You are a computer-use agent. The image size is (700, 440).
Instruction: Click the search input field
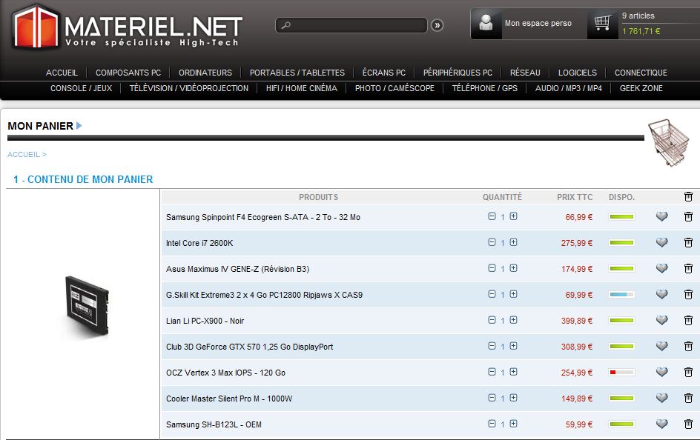(x=356, y=25)
